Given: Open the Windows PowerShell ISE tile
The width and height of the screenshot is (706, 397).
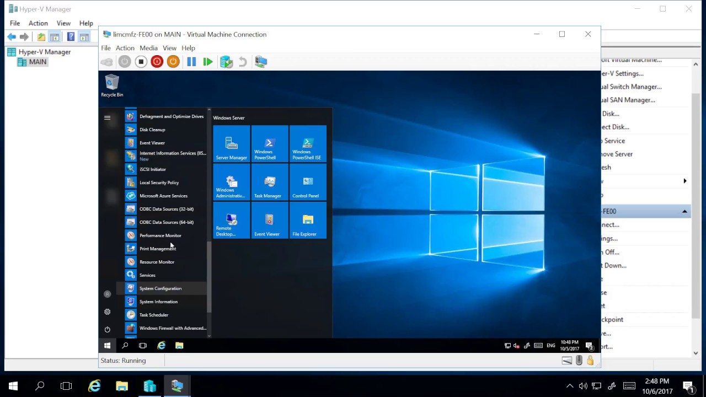Looking at the screenshot, I should (x=308, y=144).
